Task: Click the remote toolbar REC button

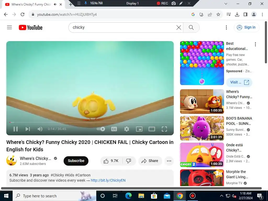Action: (162, 3)
